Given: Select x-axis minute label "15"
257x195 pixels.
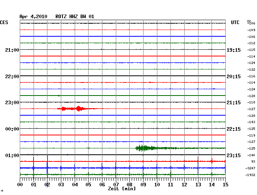Looking at the screenshot, I should click(225, 184).
